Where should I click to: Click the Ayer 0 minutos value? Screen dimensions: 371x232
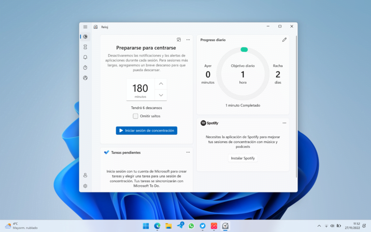pyautogui.click(x=208, y=74)
